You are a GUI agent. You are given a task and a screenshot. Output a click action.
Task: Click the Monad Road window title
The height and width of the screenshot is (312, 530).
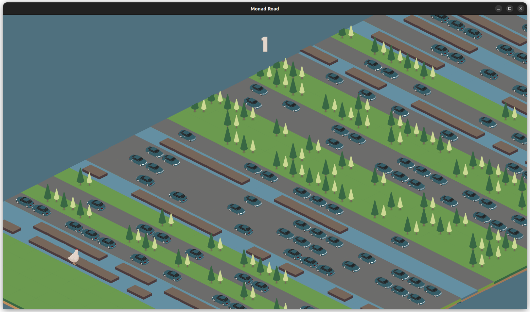click(x=265, y=9)
